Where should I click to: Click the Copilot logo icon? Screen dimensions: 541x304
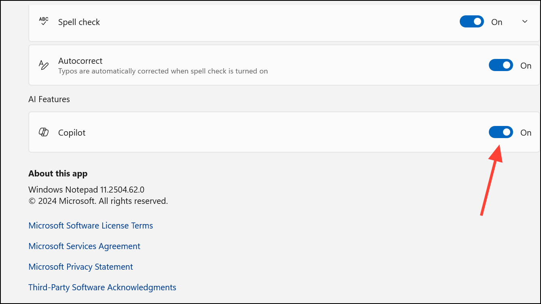[x=43, y=132]
